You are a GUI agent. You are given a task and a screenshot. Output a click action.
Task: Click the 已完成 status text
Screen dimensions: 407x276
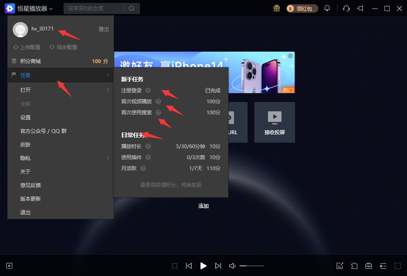213,91
